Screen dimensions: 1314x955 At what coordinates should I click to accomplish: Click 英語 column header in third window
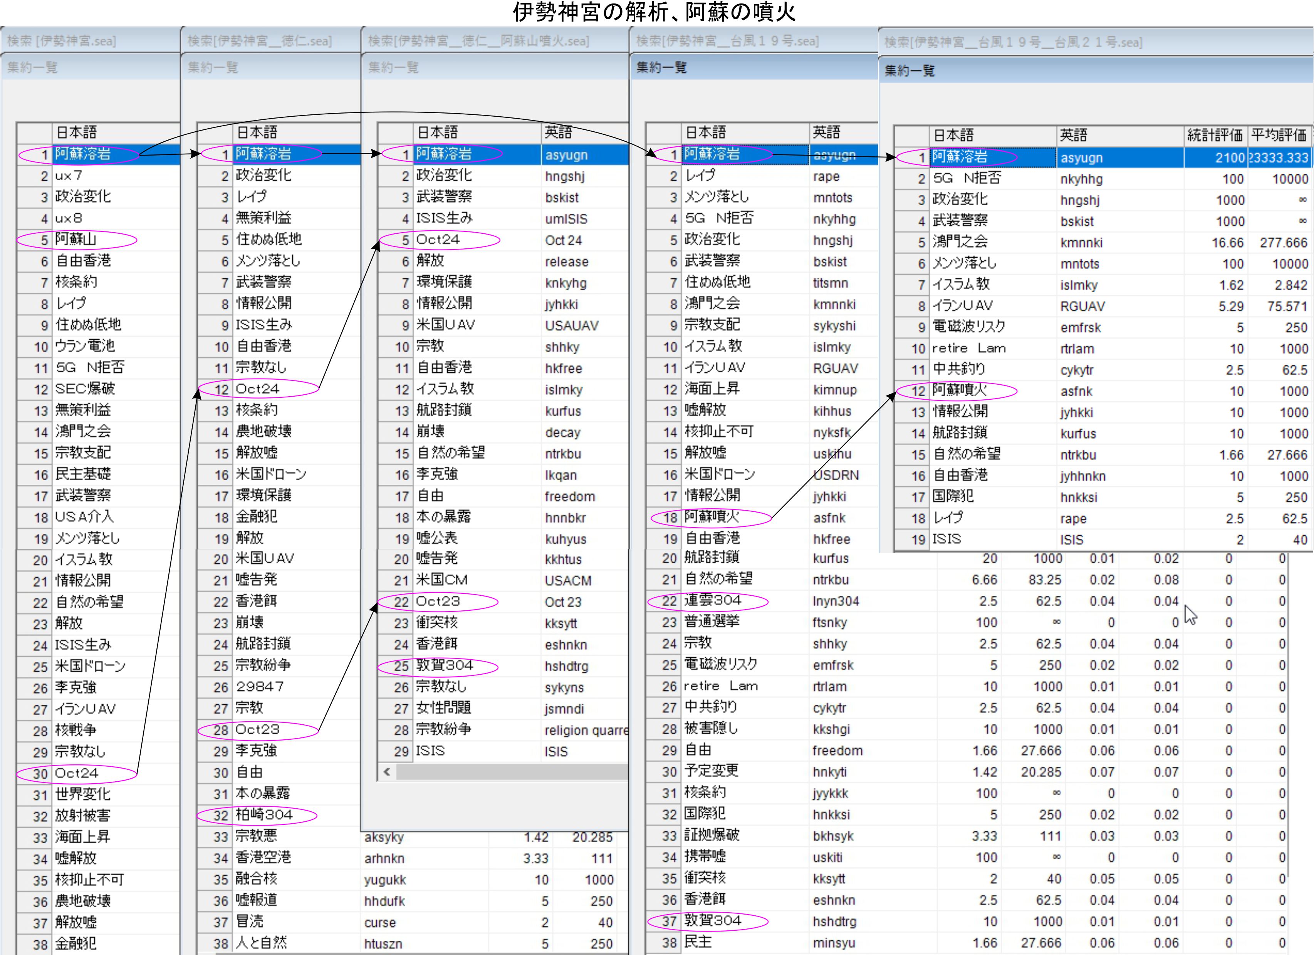[x=559, y=132]
